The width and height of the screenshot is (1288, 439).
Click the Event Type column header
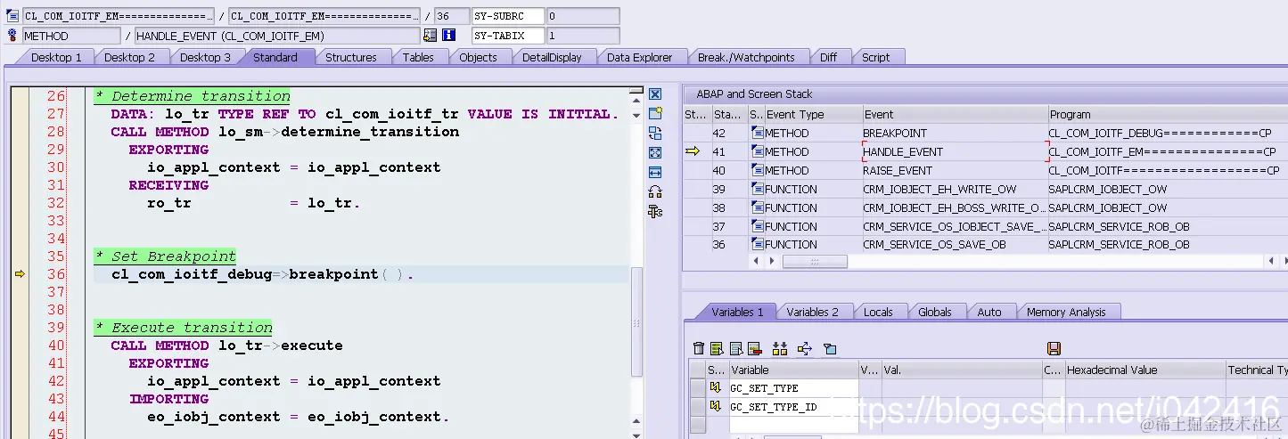point(814,114)
